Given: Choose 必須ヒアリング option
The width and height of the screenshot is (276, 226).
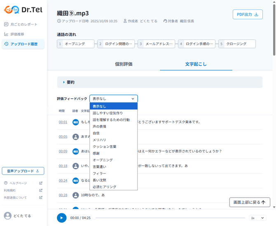Looking at the screenshot, I should [114, 187].
